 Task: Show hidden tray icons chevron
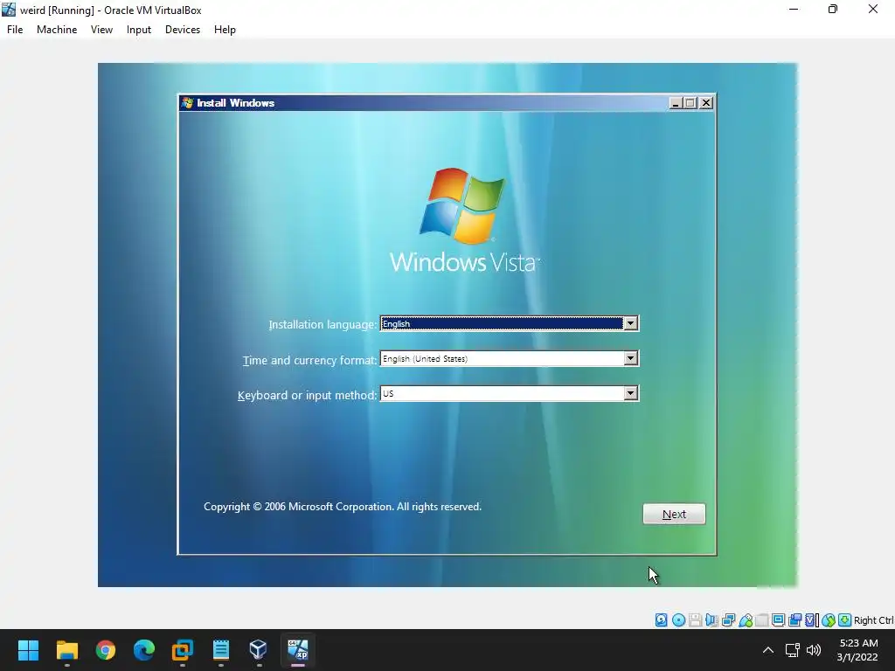pyautogui.click(x=768, y=650)
